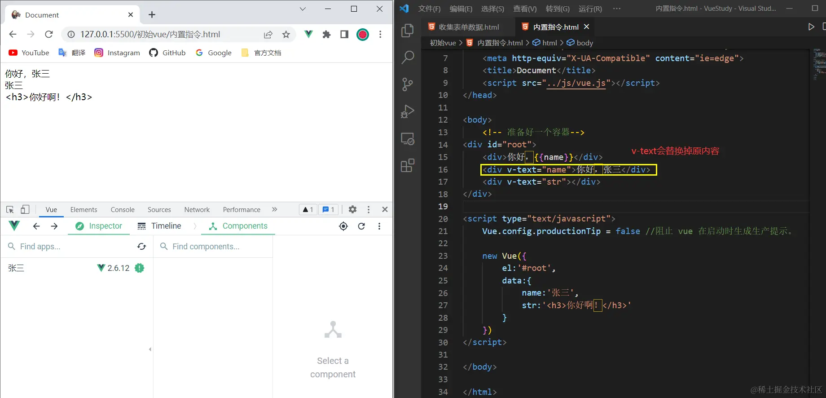Reload the browser page
This screenshot has width=826, height=398.
coord(49,35)
